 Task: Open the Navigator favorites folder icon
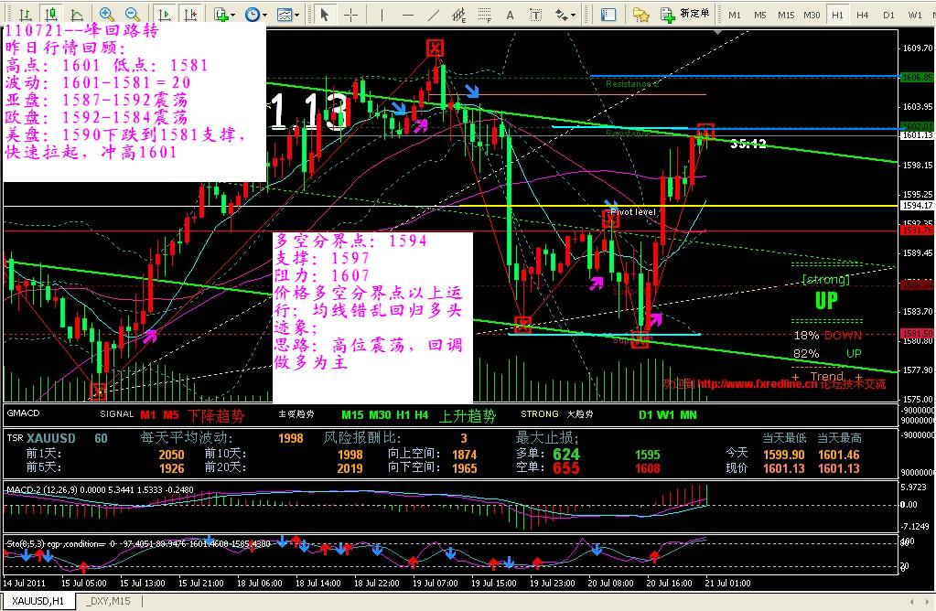[x=640, y=15]
